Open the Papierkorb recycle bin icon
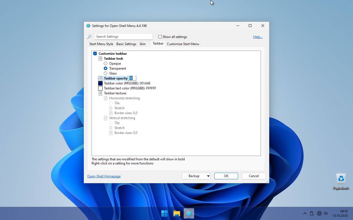The image size is (353, 220). (x=341, y=182)
